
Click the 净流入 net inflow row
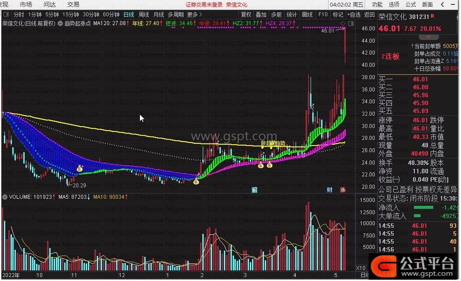pos(418,208)
